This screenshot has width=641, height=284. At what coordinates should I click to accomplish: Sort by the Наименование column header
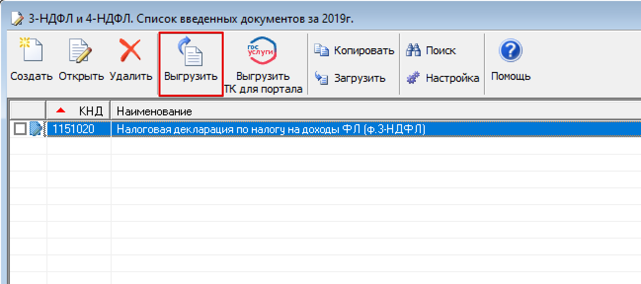(x=376, y=110)
